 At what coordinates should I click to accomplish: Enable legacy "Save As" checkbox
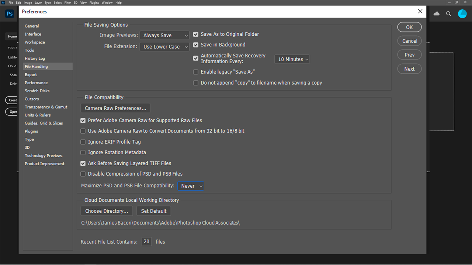196,72
